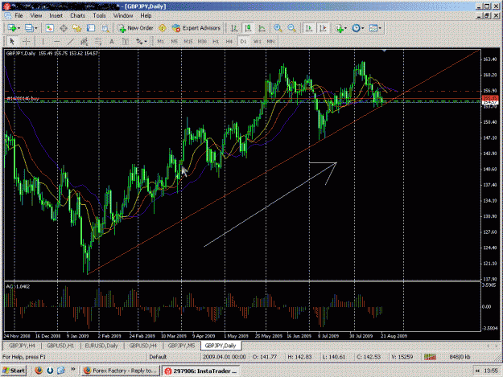Image resolution: width=503 pixels, height=377 pixels.
Task: Open the Forex Factory taskbar window
Action: point(120,371)
